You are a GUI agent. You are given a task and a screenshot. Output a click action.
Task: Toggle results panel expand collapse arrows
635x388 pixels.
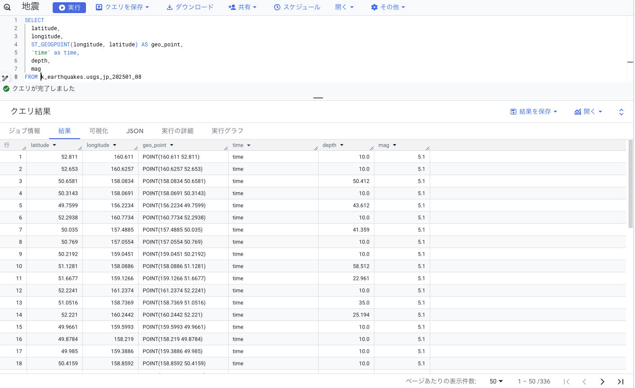pyautogui.click(x=621, y=112)
